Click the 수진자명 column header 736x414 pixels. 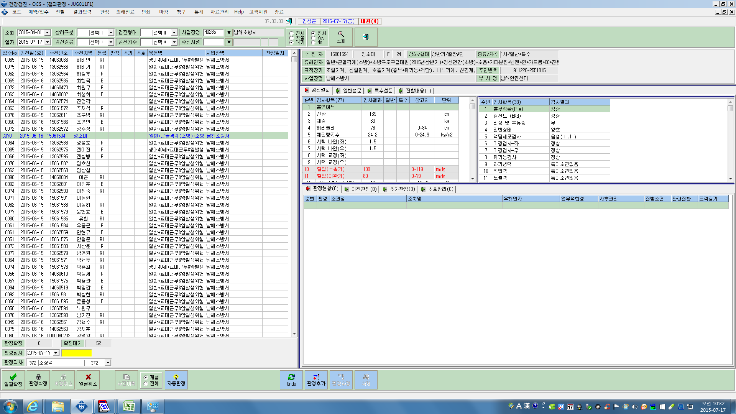pos(84,53)
